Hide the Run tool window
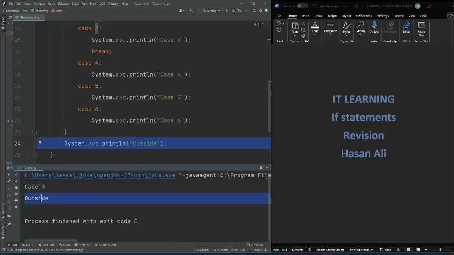Screen dimensions: 454x255 tap(267, 168)
